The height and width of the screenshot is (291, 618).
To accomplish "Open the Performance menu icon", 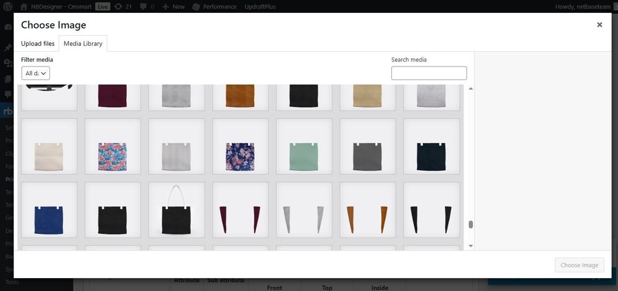I will tap(196, 6).
